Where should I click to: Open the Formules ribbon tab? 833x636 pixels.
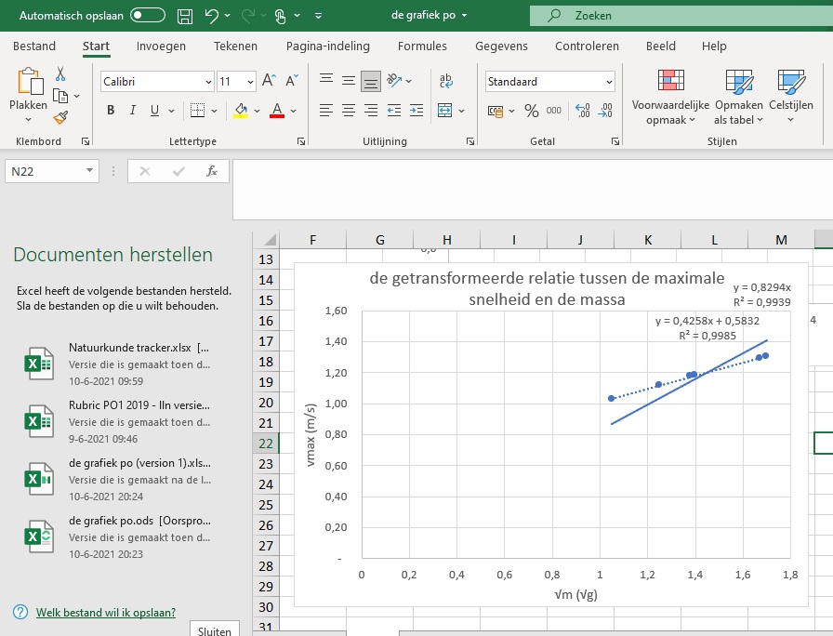(422, 46)
